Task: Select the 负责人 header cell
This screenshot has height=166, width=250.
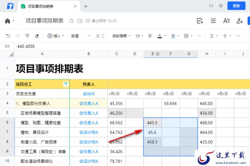Action: (89, 84)
